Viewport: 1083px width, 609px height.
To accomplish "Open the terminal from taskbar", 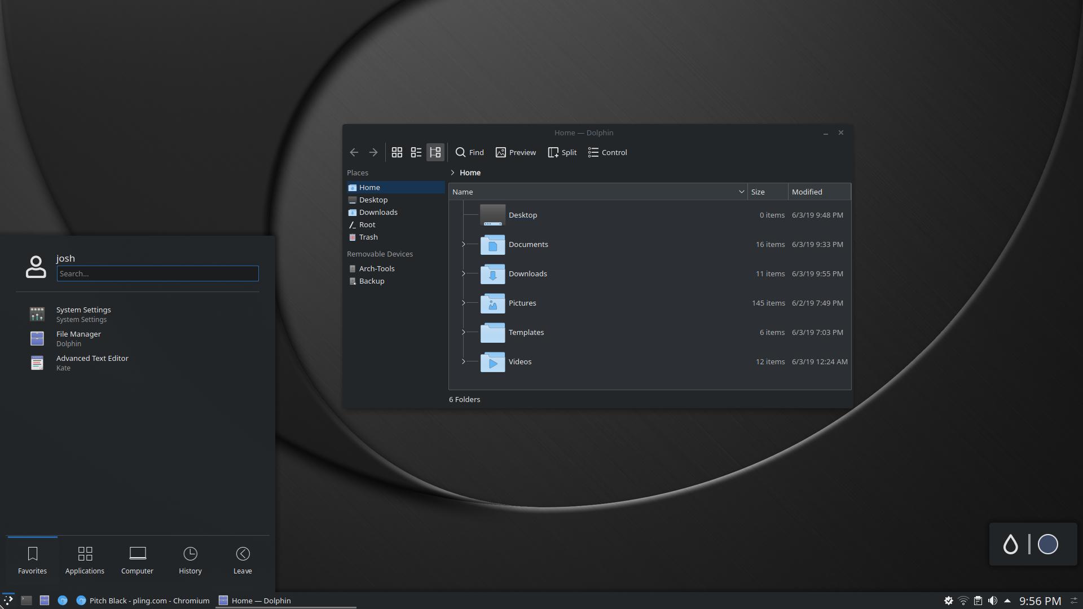I will click(26, 601).
